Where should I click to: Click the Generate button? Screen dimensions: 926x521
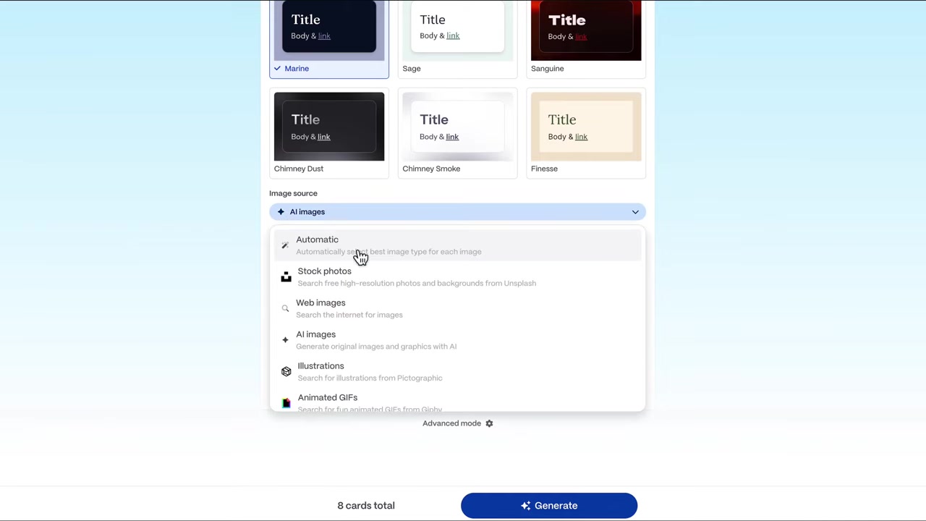549,506
